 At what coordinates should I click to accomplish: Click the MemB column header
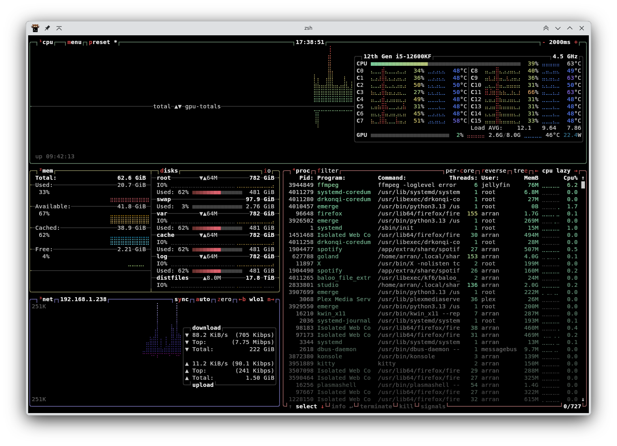tap(531, 178)
